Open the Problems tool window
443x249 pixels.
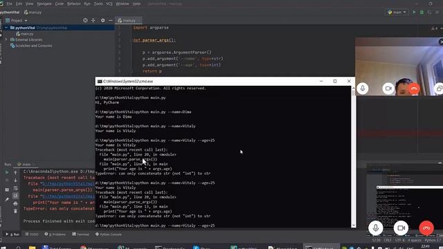coord(55,234)
